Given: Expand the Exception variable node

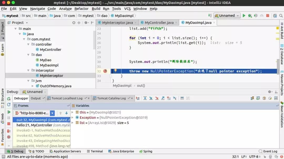Looking at the screenshot, I should pyautogui.click(x=73, y=117).
